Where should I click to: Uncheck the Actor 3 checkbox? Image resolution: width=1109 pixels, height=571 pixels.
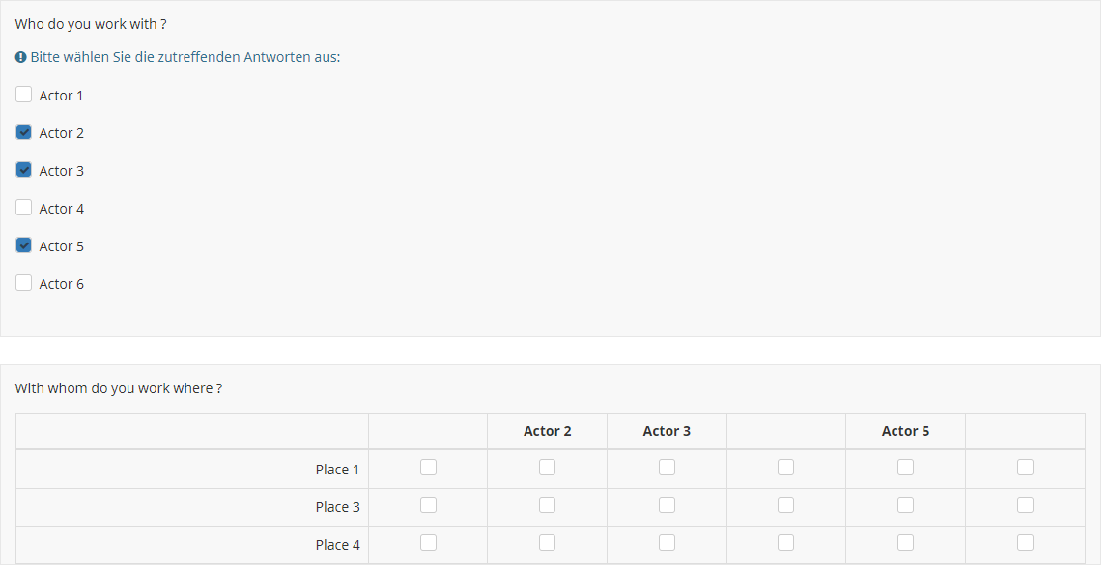click(x=24, y=170)
